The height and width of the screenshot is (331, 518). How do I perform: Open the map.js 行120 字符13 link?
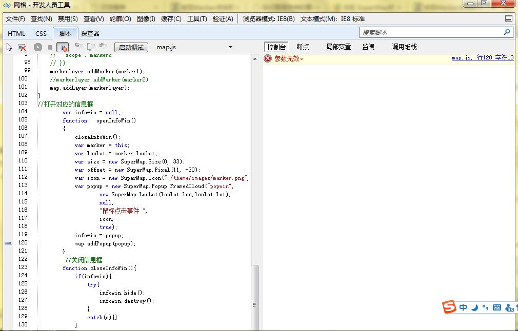tap(483, 57)
